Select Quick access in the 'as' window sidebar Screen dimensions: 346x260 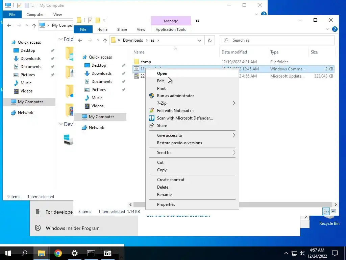click(x=100, y=57)
